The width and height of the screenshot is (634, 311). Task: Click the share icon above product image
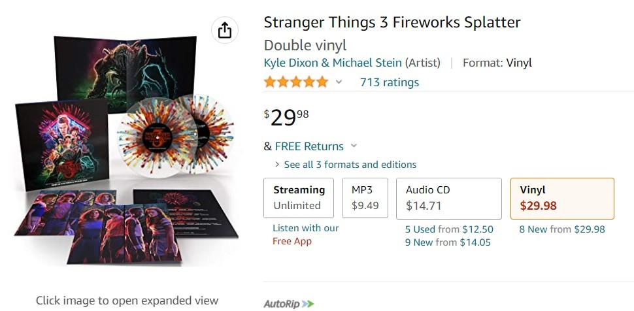click(x=224, y=30)
